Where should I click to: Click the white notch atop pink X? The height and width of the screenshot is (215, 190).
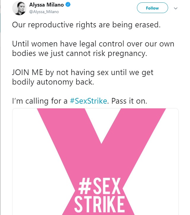click(102, 121)
